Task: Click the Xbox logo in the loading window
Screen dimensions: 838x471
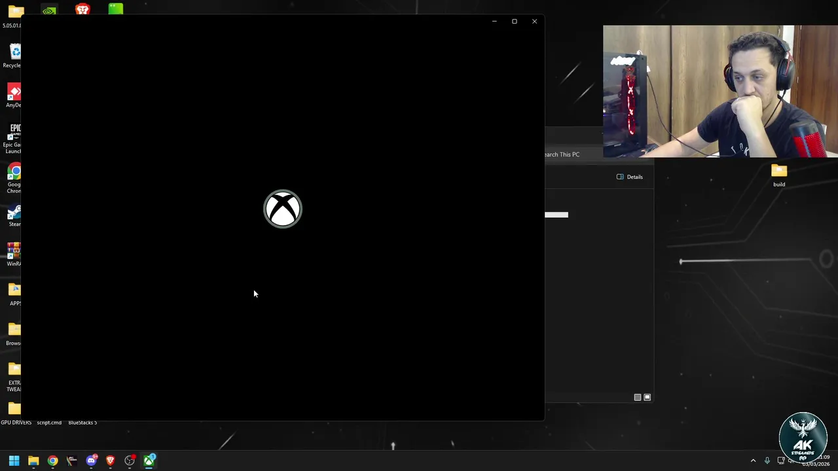Action: 283,209
